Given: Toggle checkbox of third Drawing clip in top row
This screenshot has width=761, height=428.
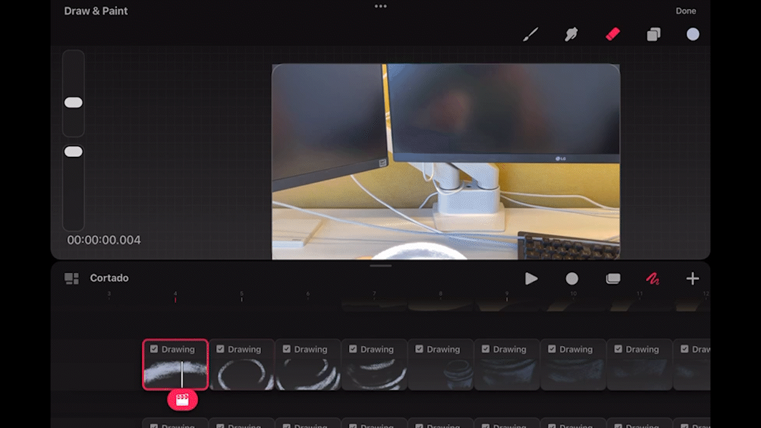Looking at the screenshot, I should [287, 349].
